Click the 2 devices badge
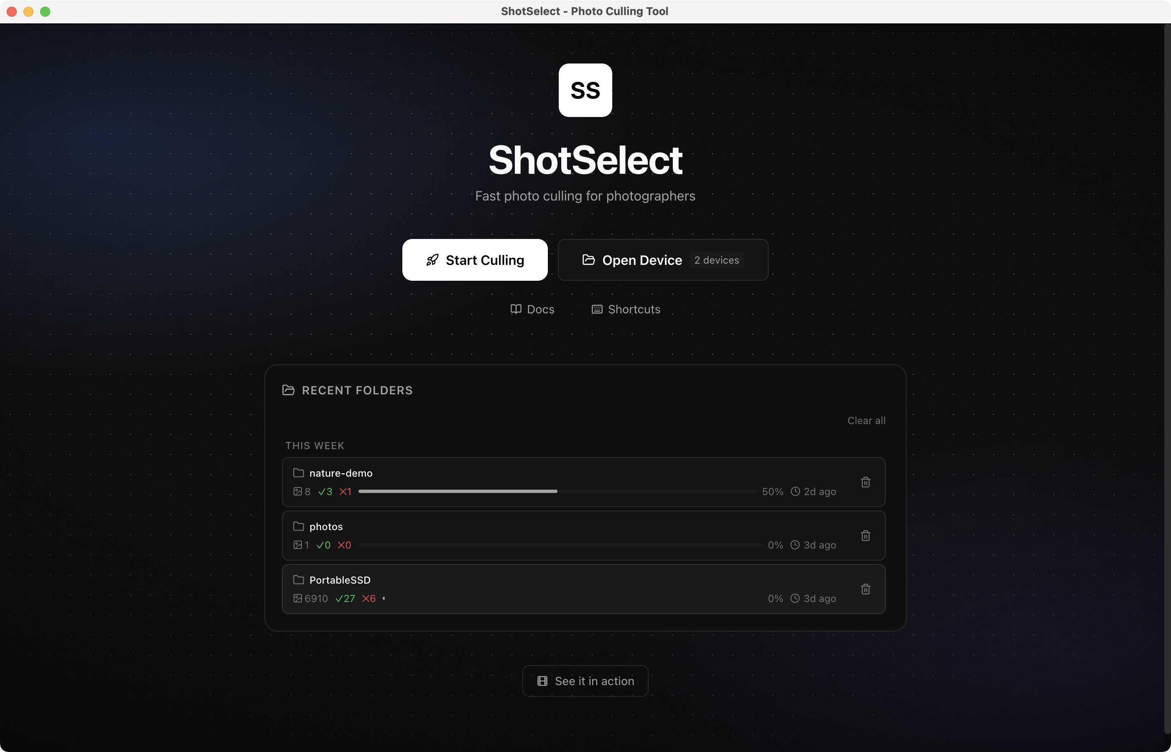Screen dimensions: 1171x752 [716, 260]
